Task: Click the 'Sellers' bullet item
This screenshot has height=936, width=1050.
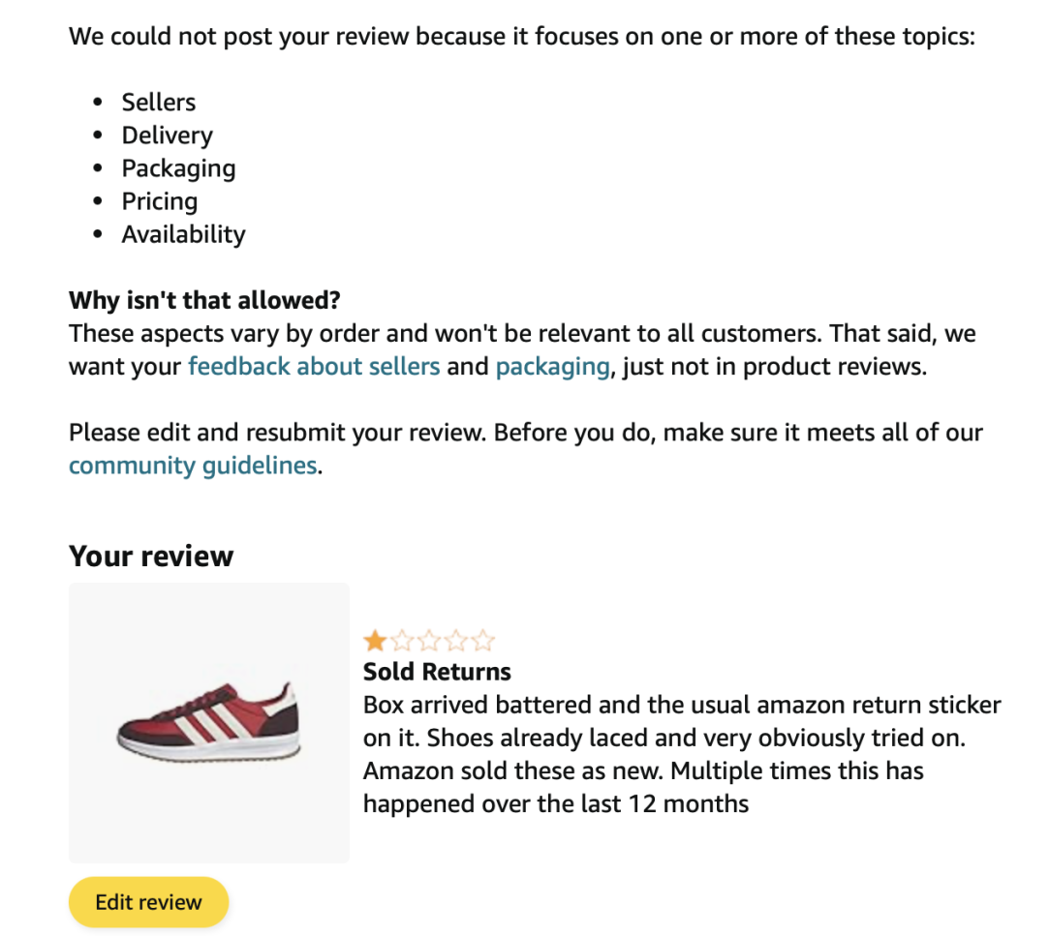Action: pos(159,103)
